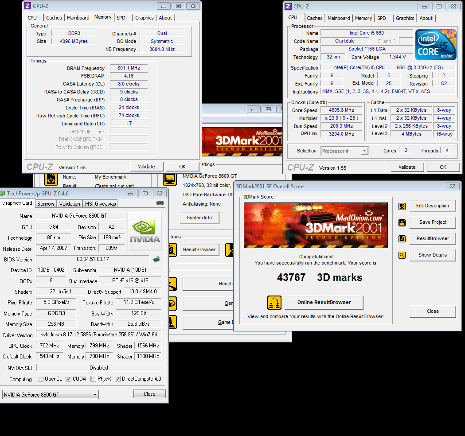Image resolution: width=465 pixels, height=436 pixels.
Task: Click the DRAM Frequency value 801.1 MHz
Action: (129, 68)
